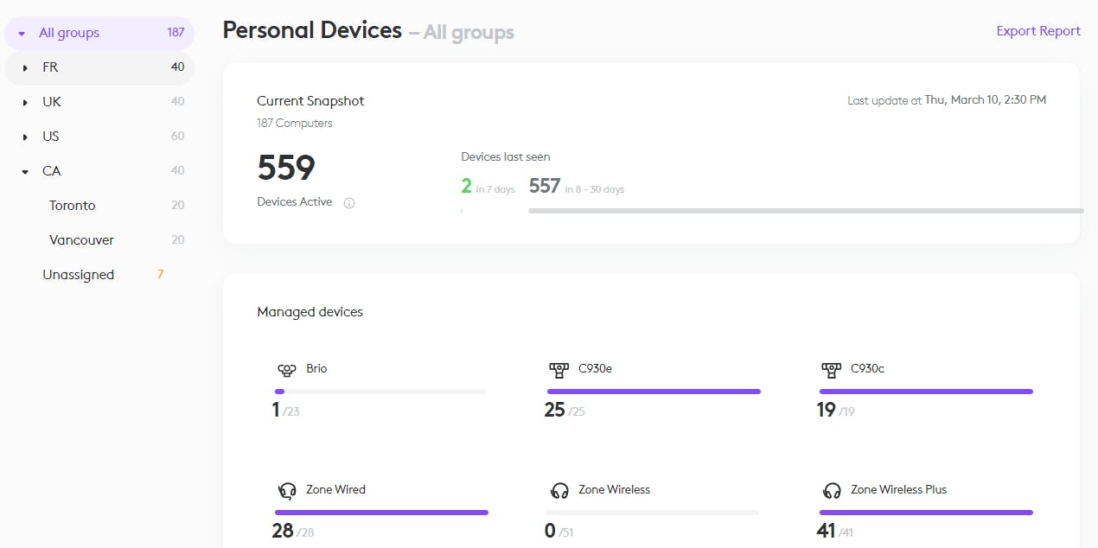Click the C930c webcam icon
This screenshot has height=548, width=1098.
[831, 370]
